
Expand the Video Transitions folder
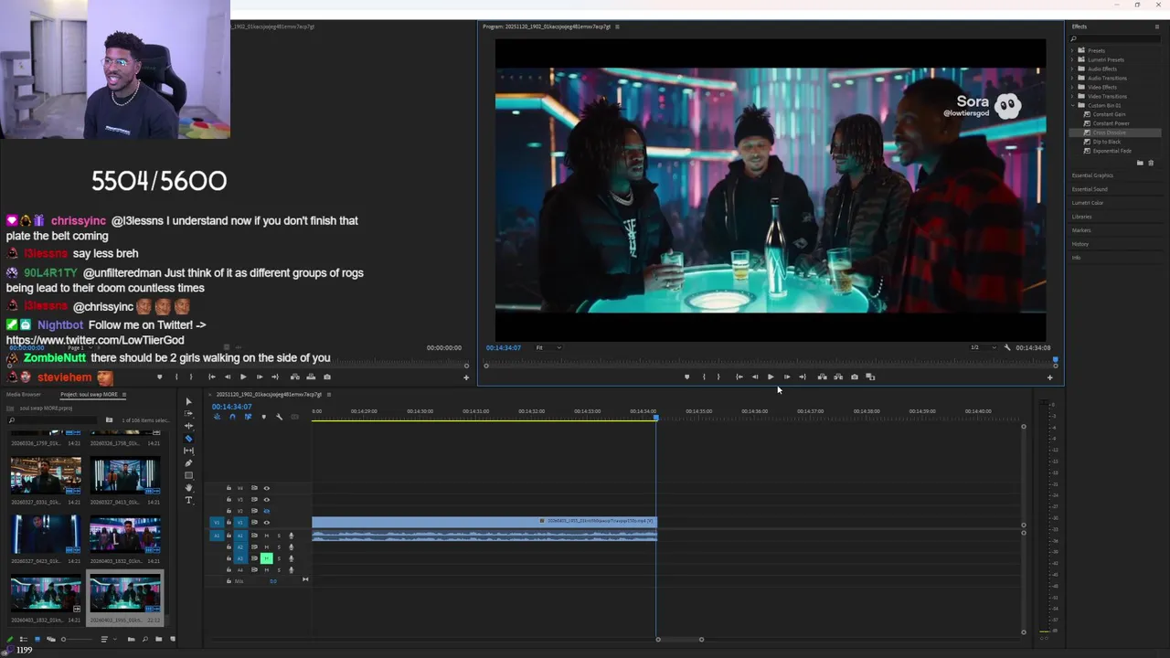[x=1072, y=96]
